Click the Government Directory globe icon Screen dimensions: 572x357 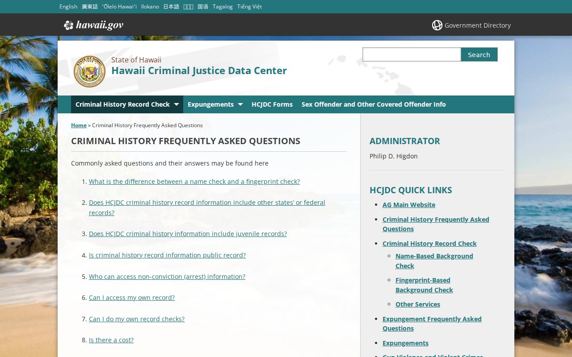[x=437, y=25]
